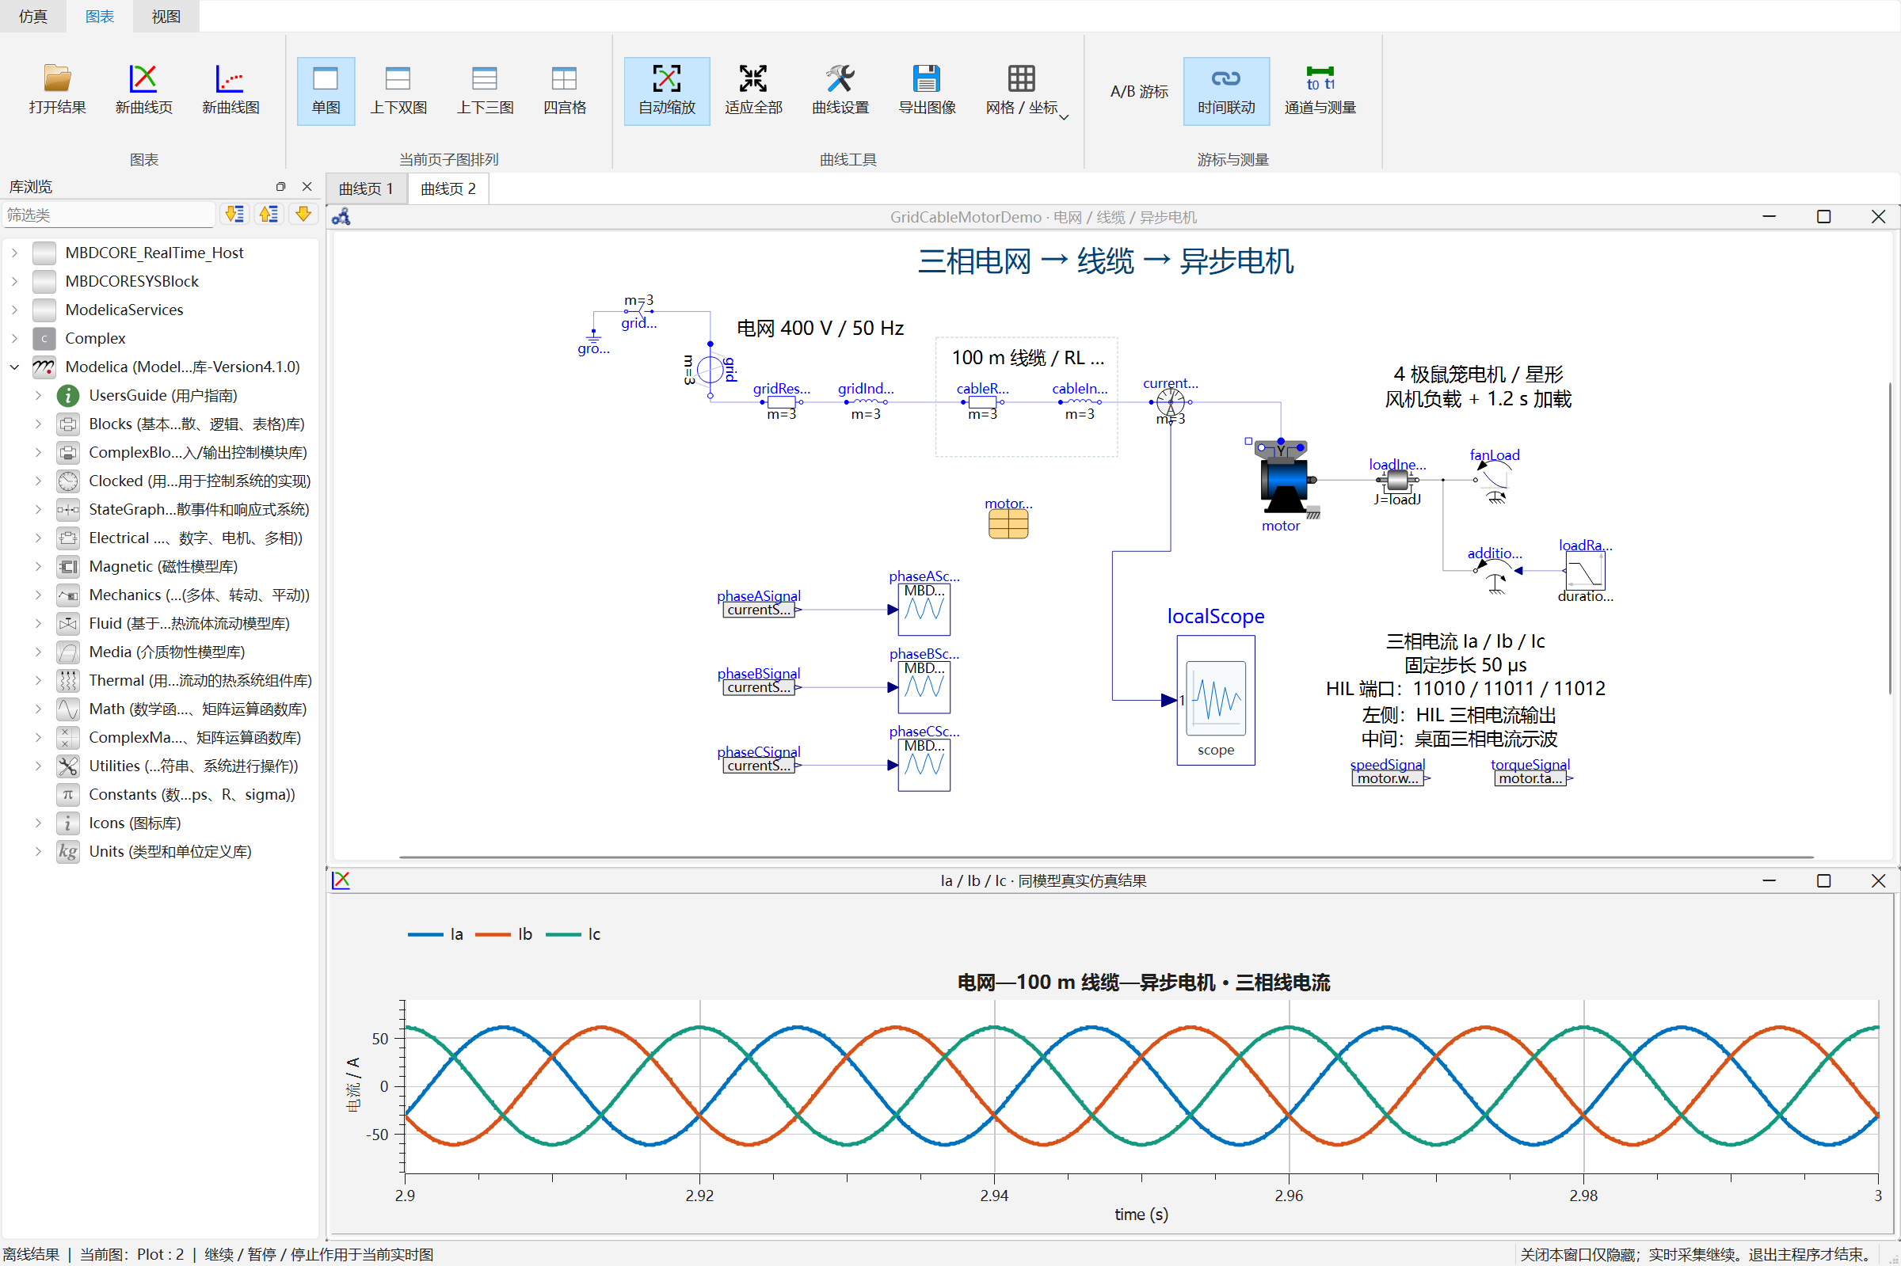This screenshot has height=1266, width=1901.
Task: Click the loadRamp block
Action: (1584, 571)
